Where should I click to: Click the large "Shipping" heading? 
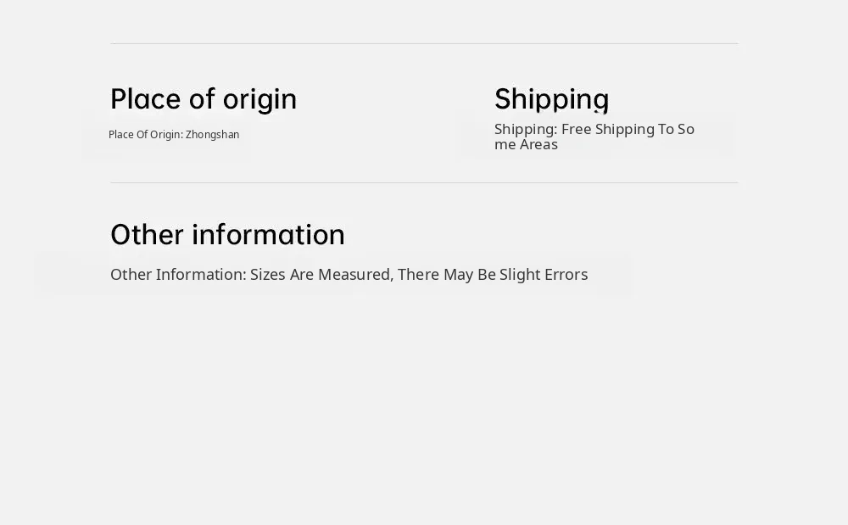(551, 99)
